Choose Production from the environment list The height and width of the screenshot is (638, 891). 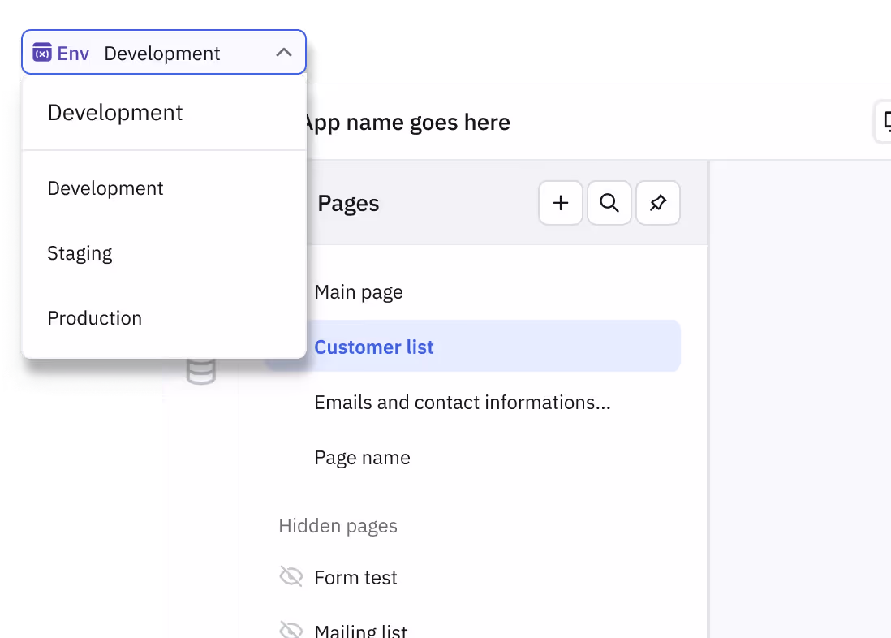coord(94,318)
